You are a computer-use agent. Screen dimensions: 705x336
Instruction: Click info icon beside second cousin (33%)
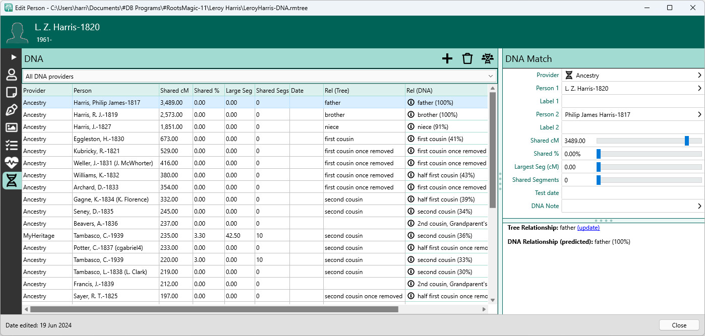[x=411, y=259]
